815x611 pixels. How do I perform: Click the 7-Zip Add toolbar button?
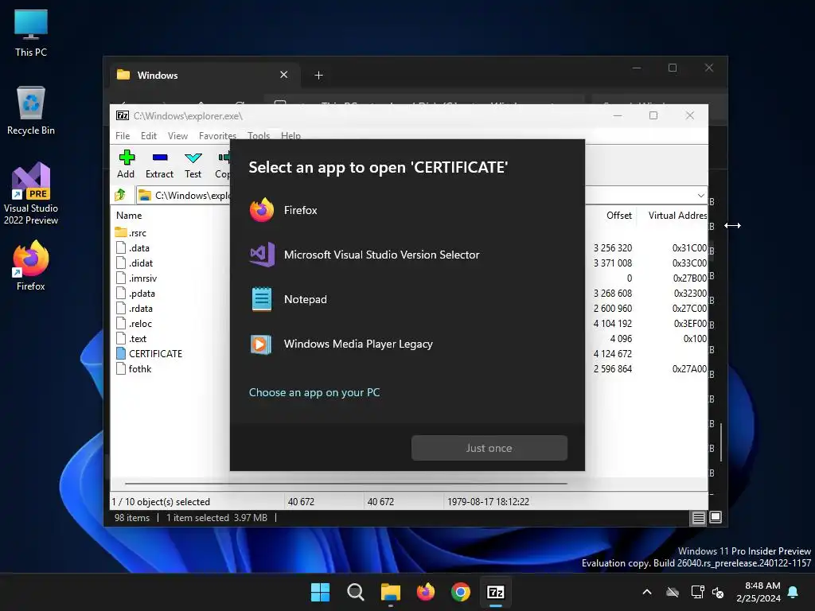[126, 164]
